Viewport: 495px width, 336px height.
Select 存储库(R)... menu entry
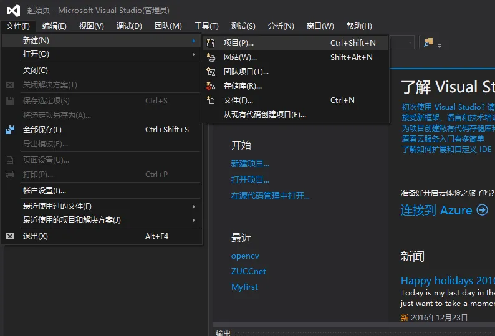pos(295,86)
